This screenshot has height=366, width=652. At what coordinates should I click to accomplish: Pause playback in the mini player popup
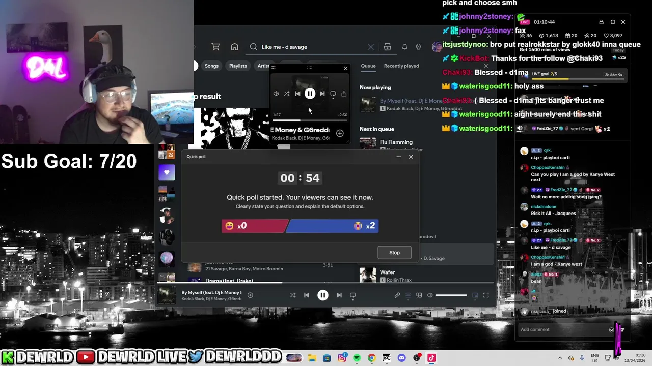coord(310,94)
